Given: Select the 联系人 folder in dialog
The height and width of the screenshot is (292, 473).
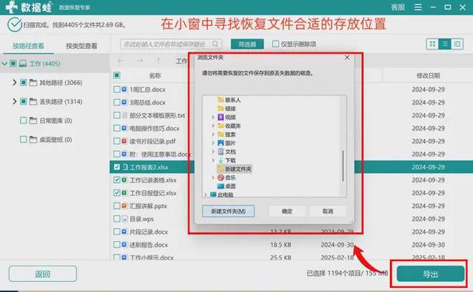Looking at the screenshot, I should point(229,100).
